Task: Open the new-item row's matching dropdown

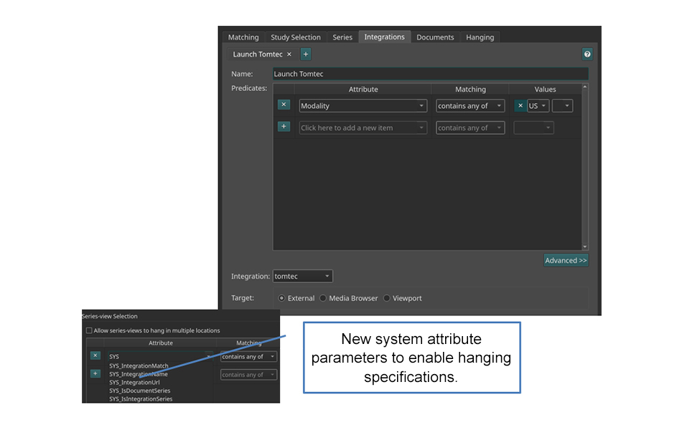Action: (x=470, y=128)
